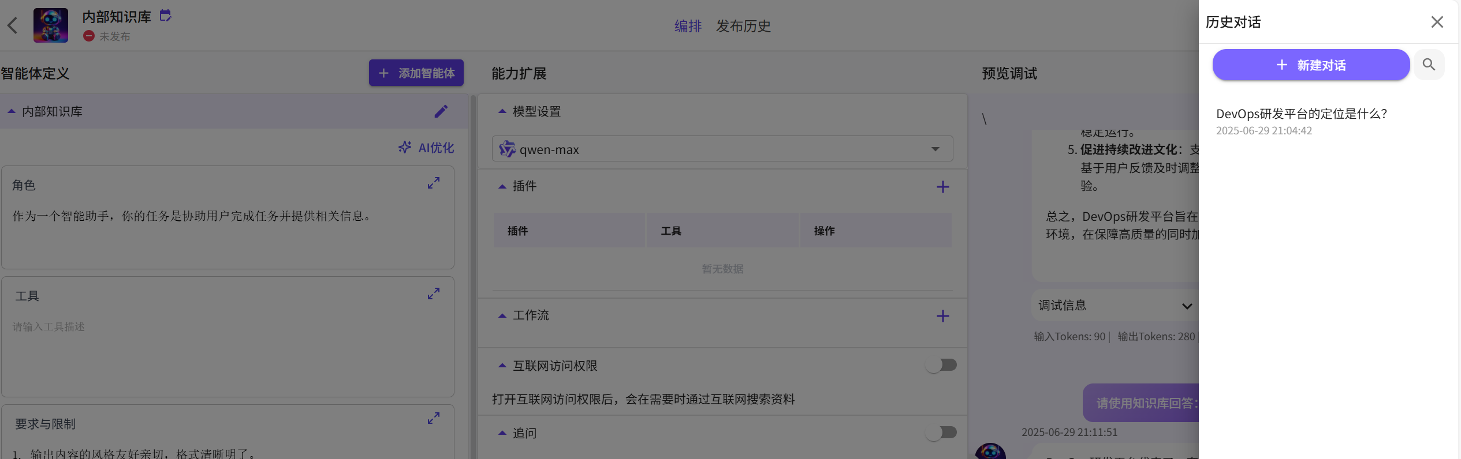1461x459 pixels.
Task: Expand the 工具 text box fullscreen
Action: pyautogui.click(x=434, y=294)
